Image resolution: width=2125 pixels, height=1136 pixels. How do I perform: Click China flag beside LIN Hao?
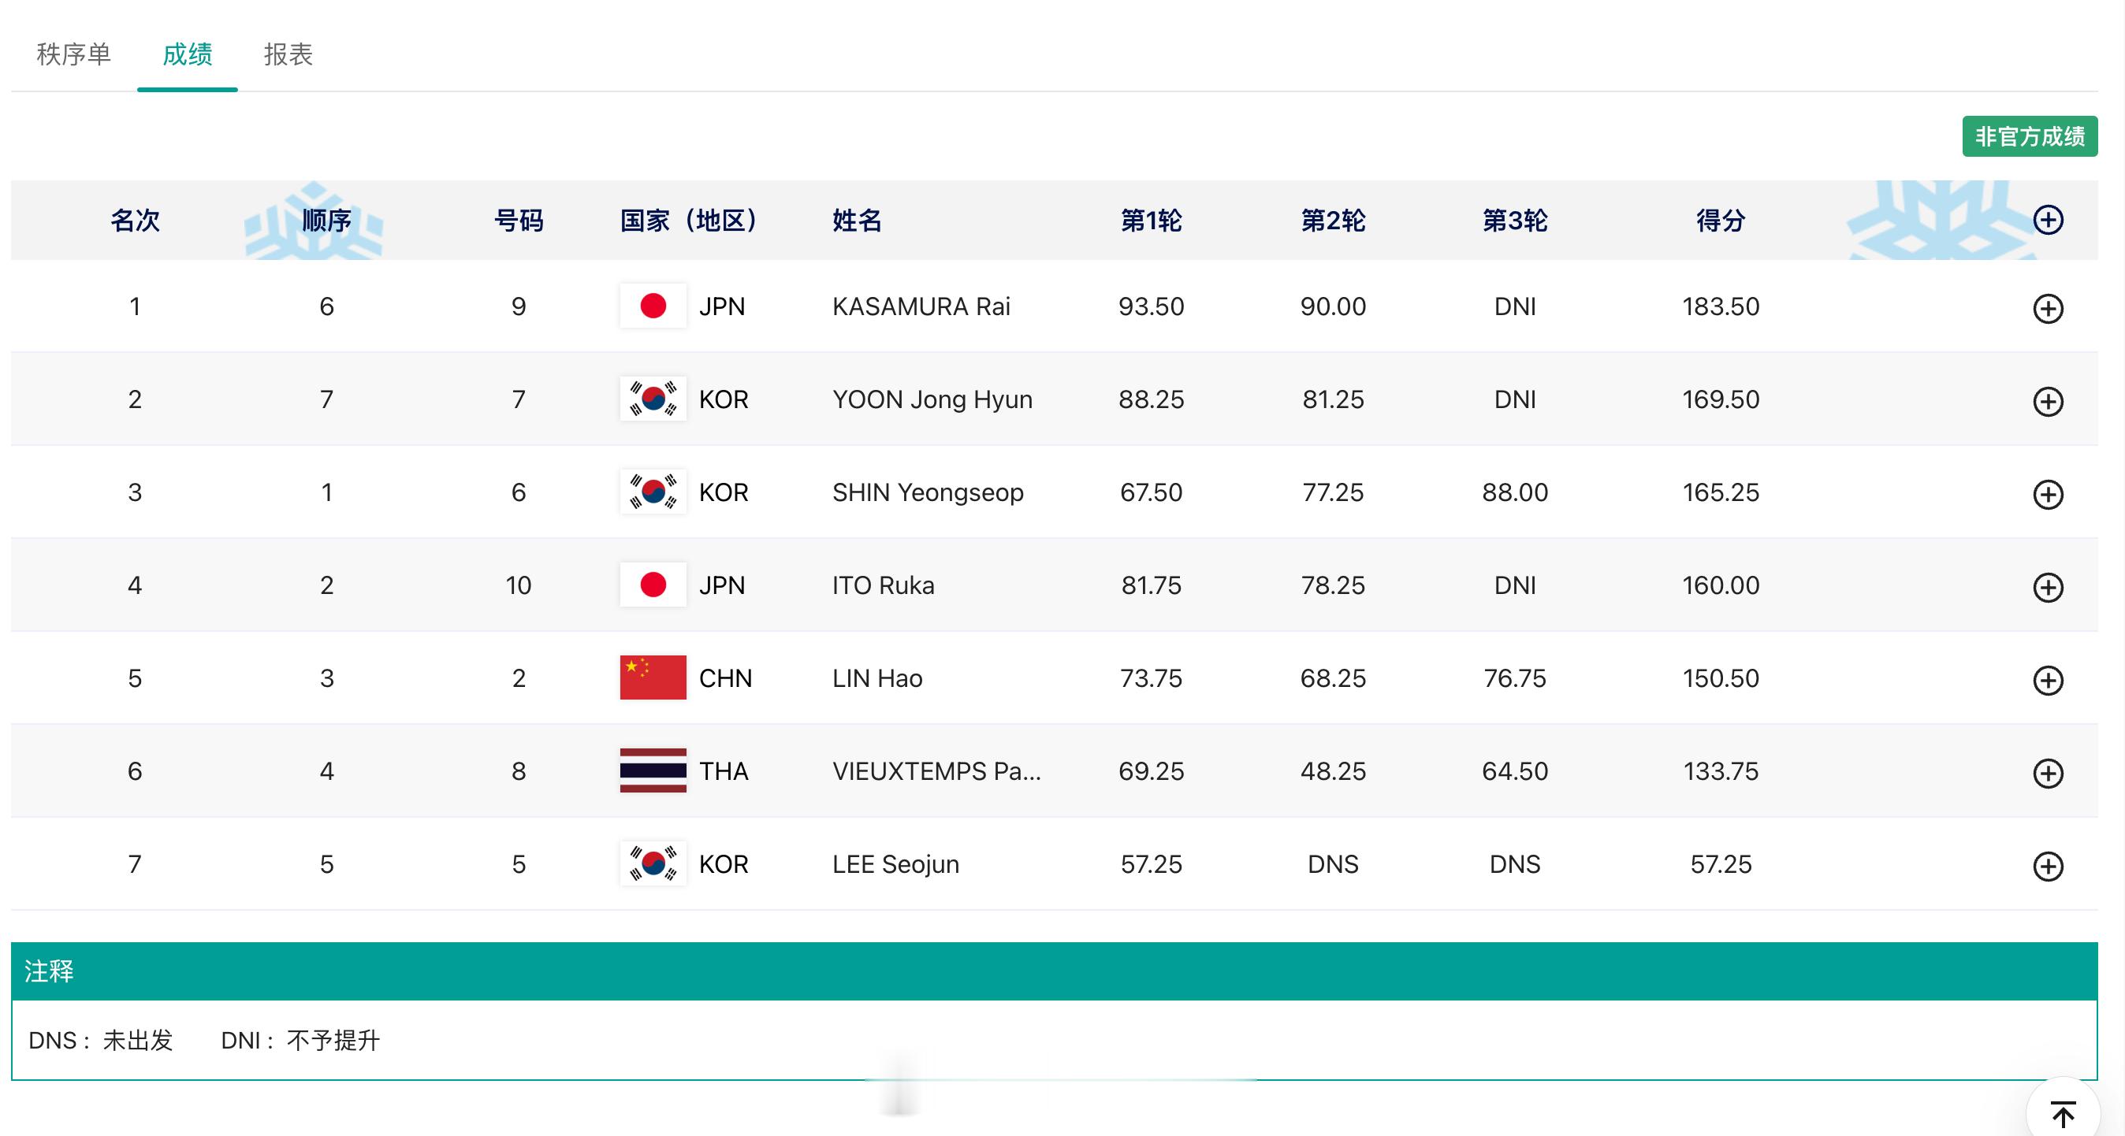(x=653, y=678)
